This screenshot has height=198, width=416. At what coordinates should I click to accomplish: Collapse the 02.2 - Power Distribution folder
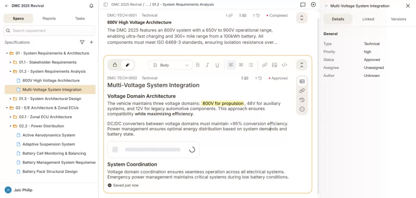(x=10, y=126)
